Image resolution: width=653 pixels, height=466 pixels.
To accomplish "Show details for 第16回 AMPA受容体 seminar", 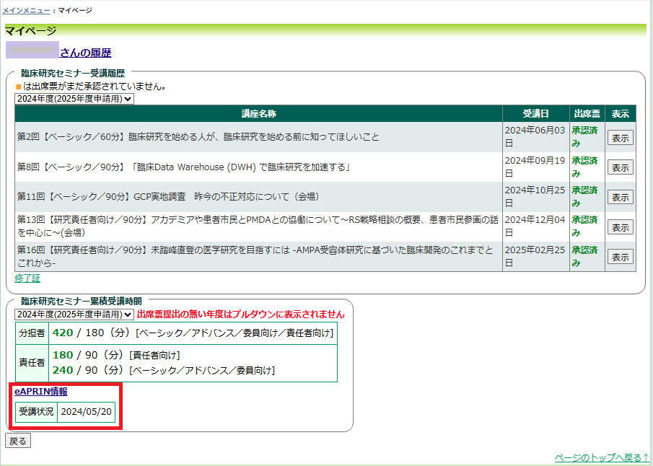I will point(620,257).
